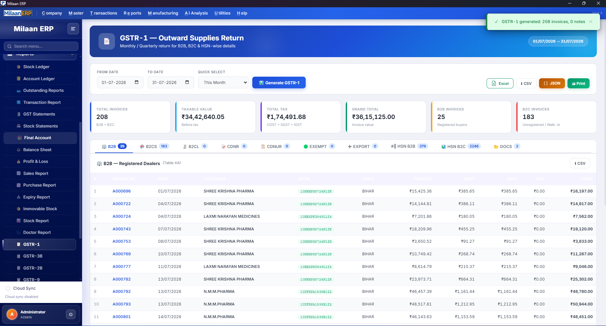606x326 pixels.
Task: Open settings gear beside Administrator
Action: pos(71,314)
